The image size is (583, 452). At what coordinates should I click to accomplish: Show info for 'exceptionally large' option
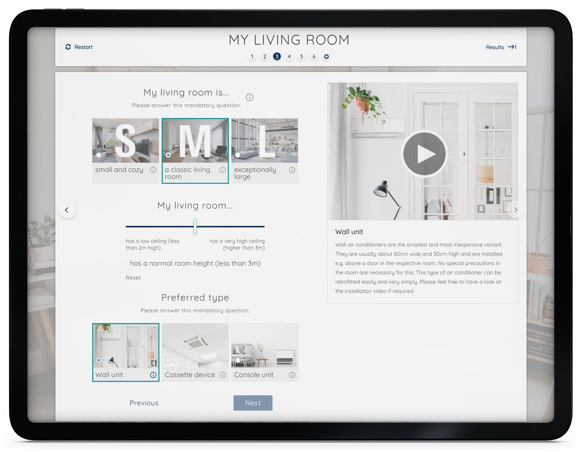click(292, 170)
